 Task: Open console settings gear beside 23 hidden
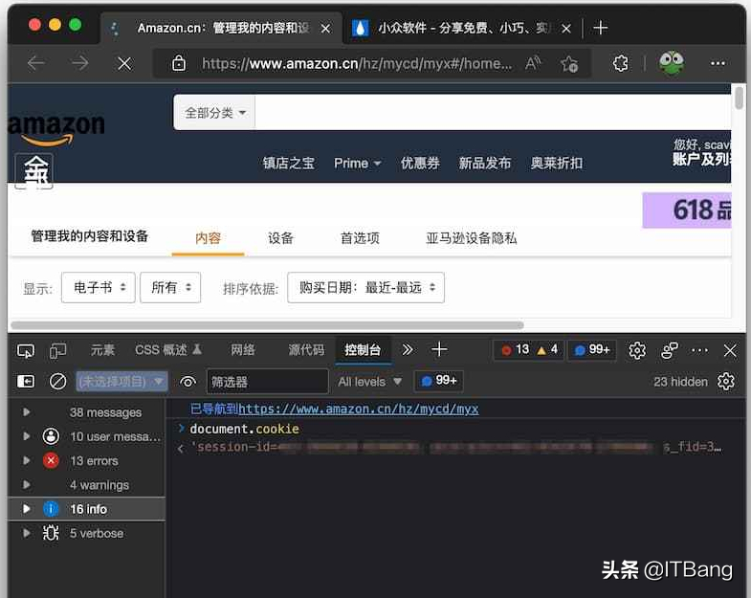[x=725, y=382]
